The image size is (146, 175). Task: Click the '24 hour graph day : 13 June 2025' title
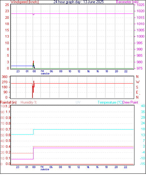78,2
